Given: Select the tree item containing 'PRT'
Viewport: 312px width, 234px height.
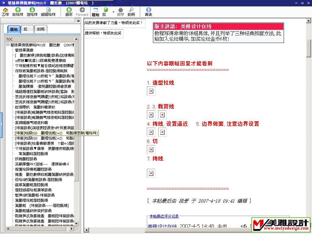Looking at the screenshot, I should (x=42, y=164).
